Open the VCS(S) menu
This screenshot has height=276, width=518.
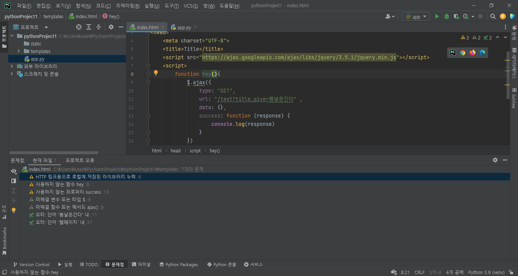click(191, 6)
